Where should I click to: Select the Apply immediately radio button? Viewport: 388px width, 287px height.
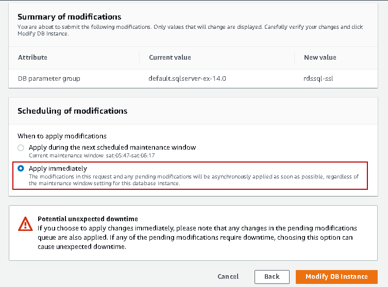coord(21,168)
